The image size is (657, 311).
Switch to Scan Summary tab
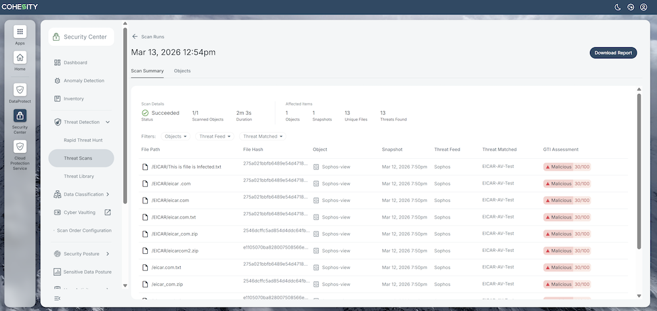[x=147, y=71]
